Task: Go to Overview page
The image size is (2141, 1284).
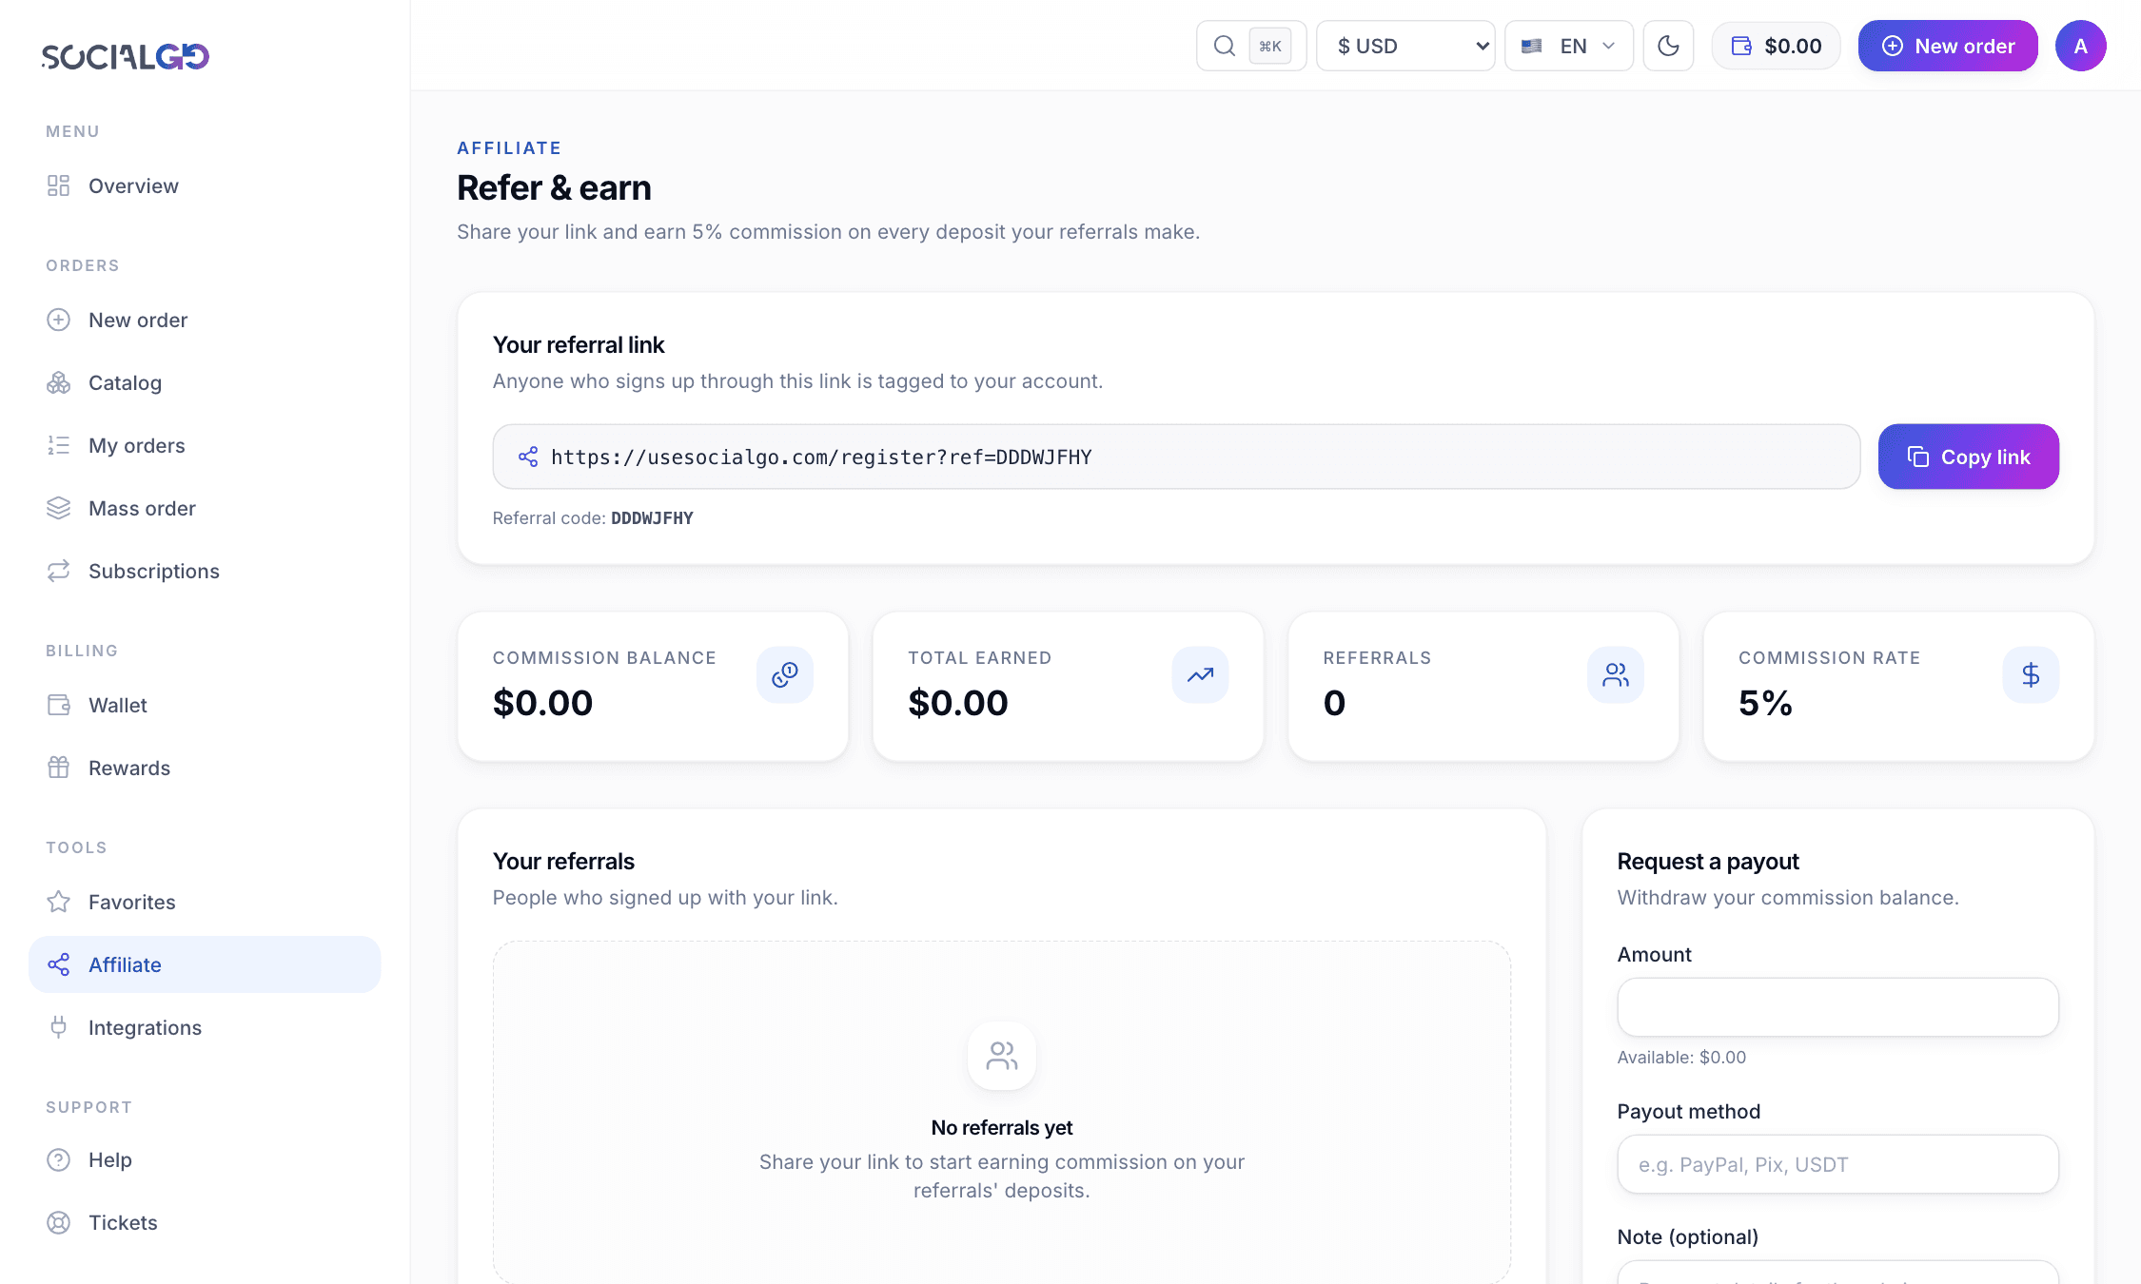Action: coord(205,185)
